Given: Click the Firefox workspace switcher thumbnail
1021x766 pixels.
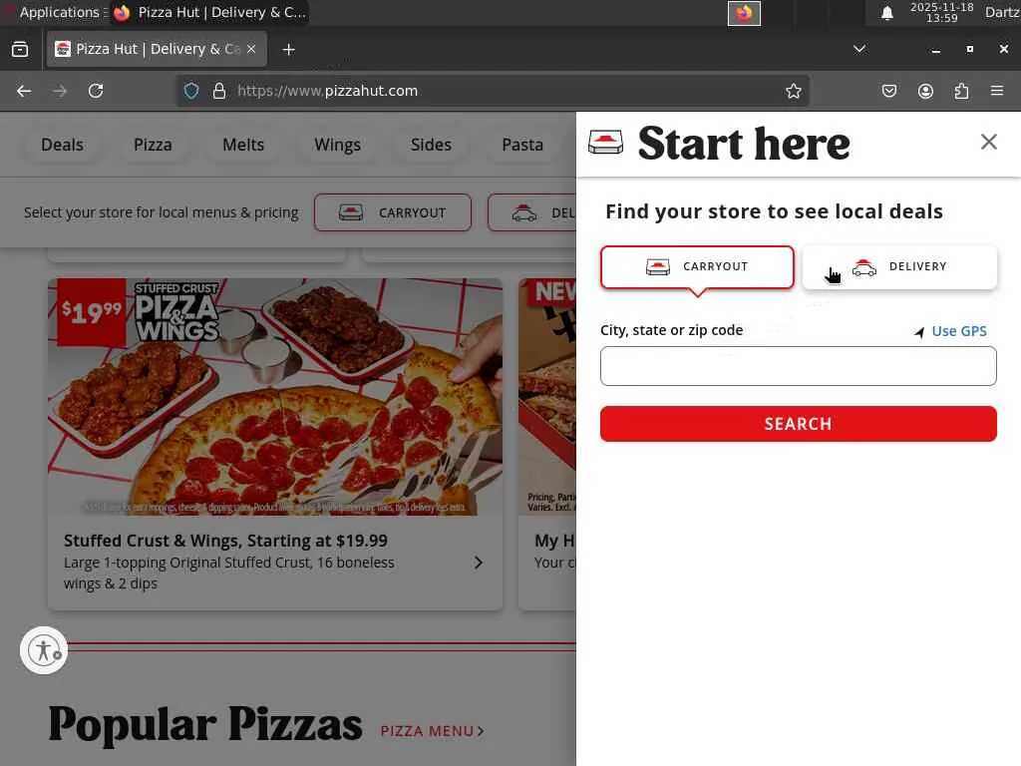Looking at the screenshot, I should (744, 13).
